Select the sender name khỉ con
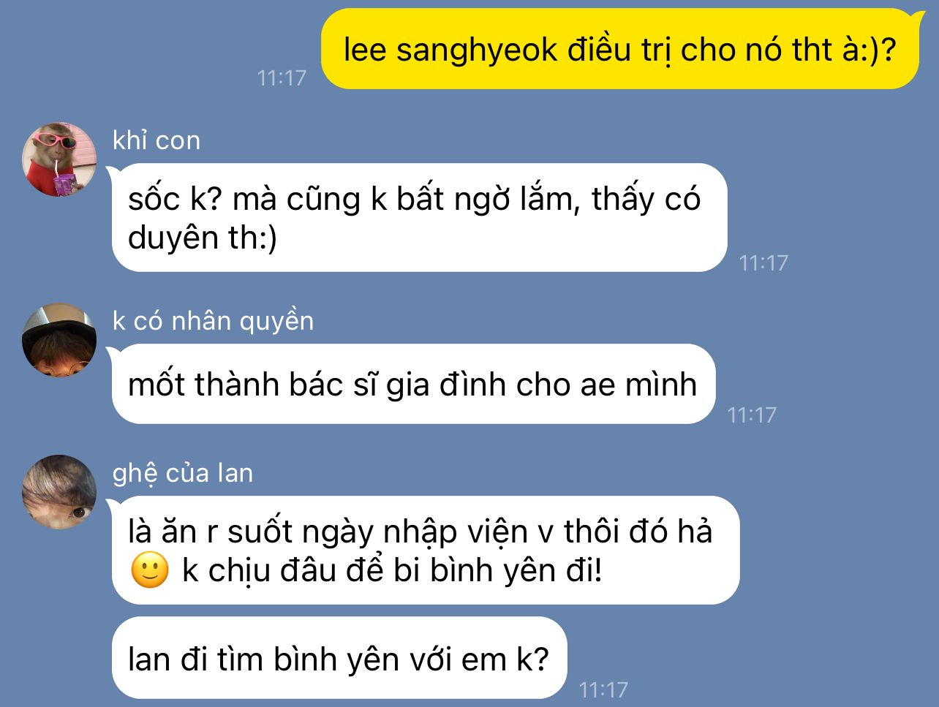The height and width of the screenshot is (707, 939). [x=156, y=140]
